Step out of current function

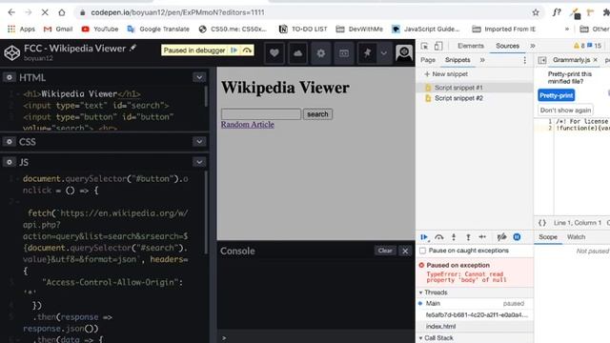click(468, 237)
